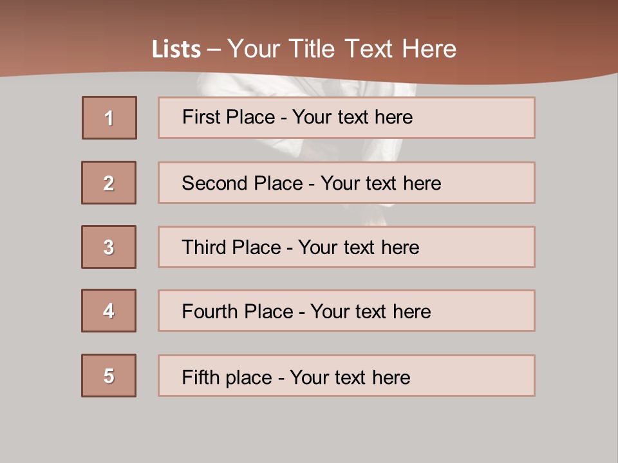Screen dimensions: 618x463
Task: Select the number 4 box
Action: (109, 311)
